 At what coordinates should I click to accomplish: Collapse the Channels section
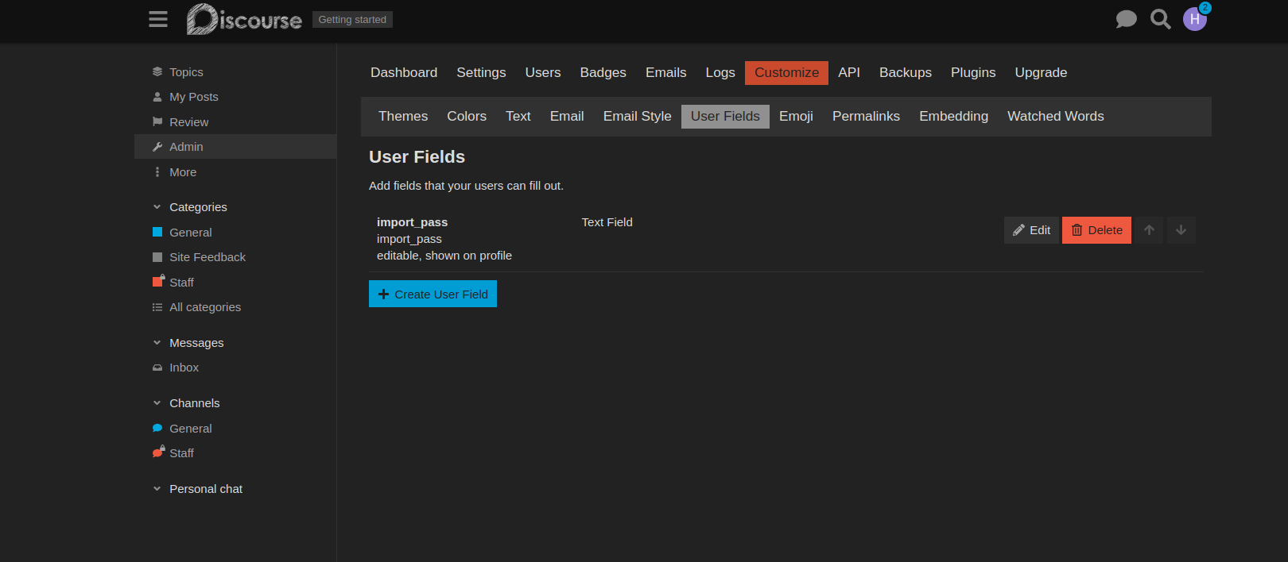[157, 403]
